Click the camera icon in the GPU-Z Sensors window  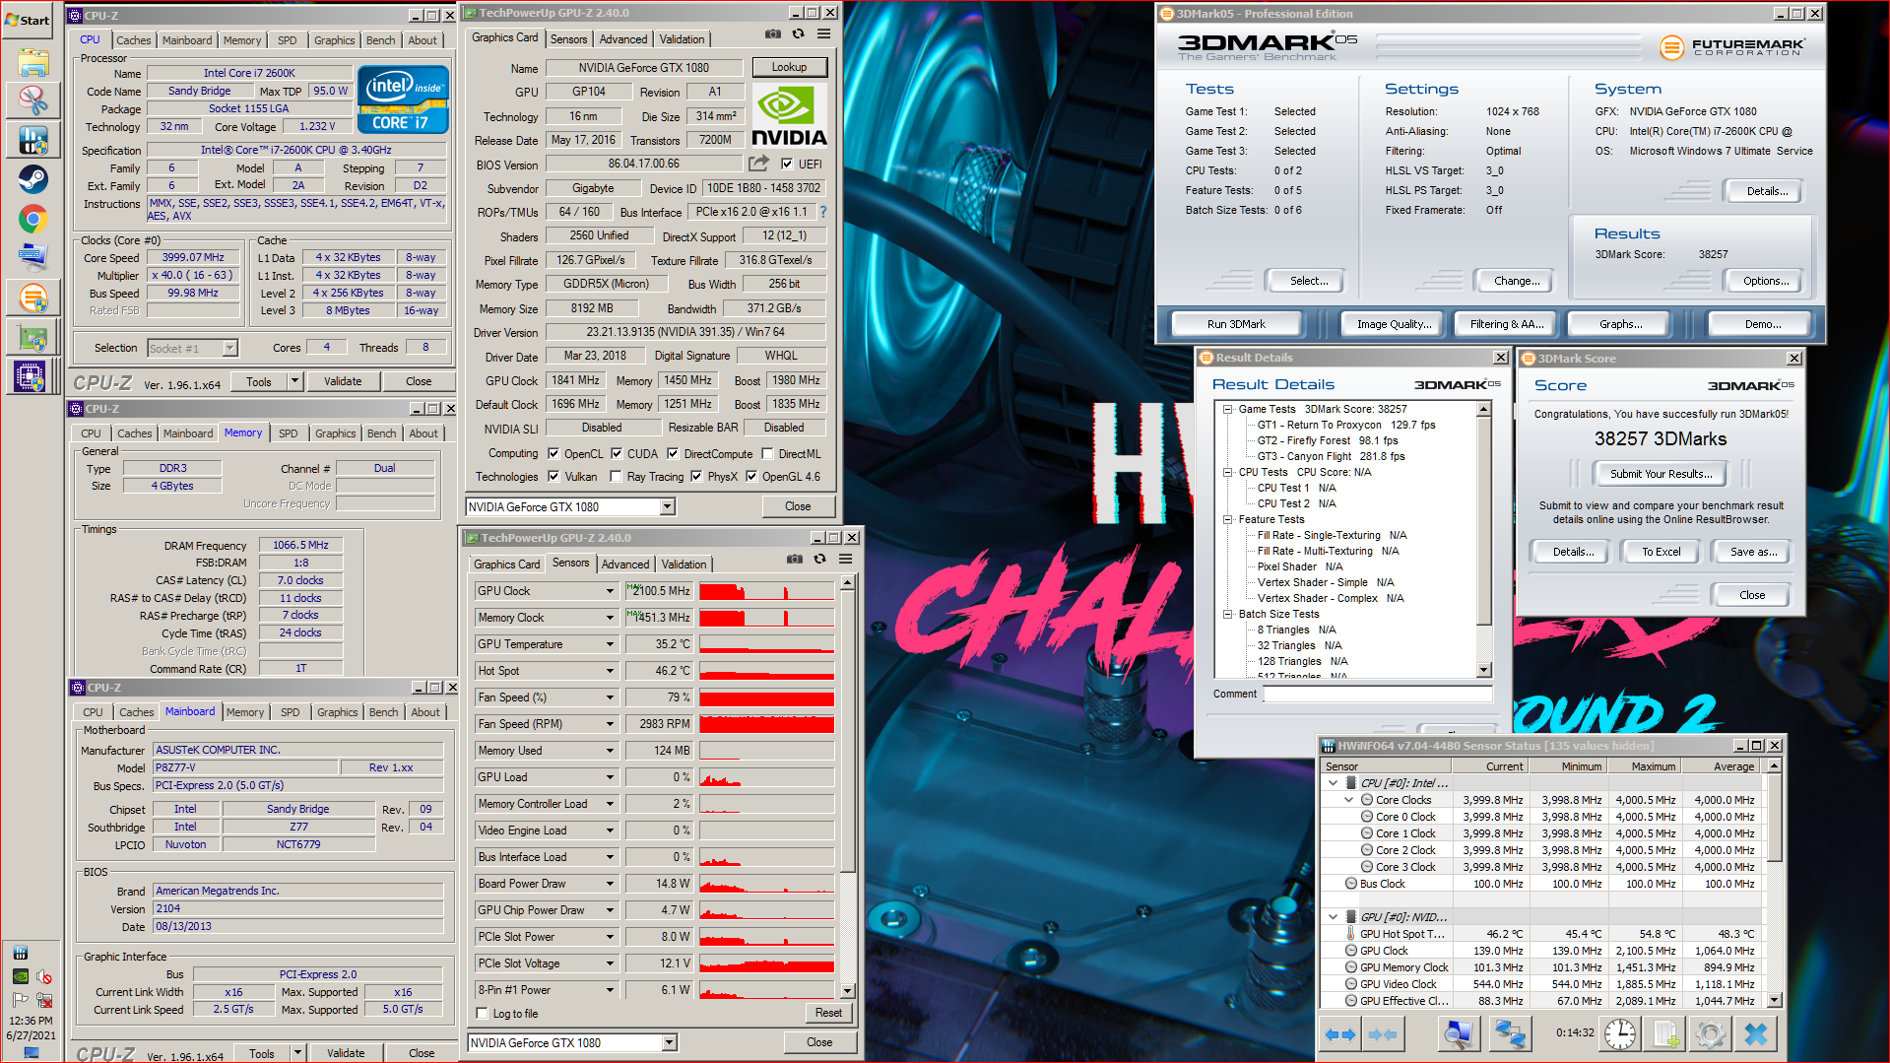tap(795, 560)
